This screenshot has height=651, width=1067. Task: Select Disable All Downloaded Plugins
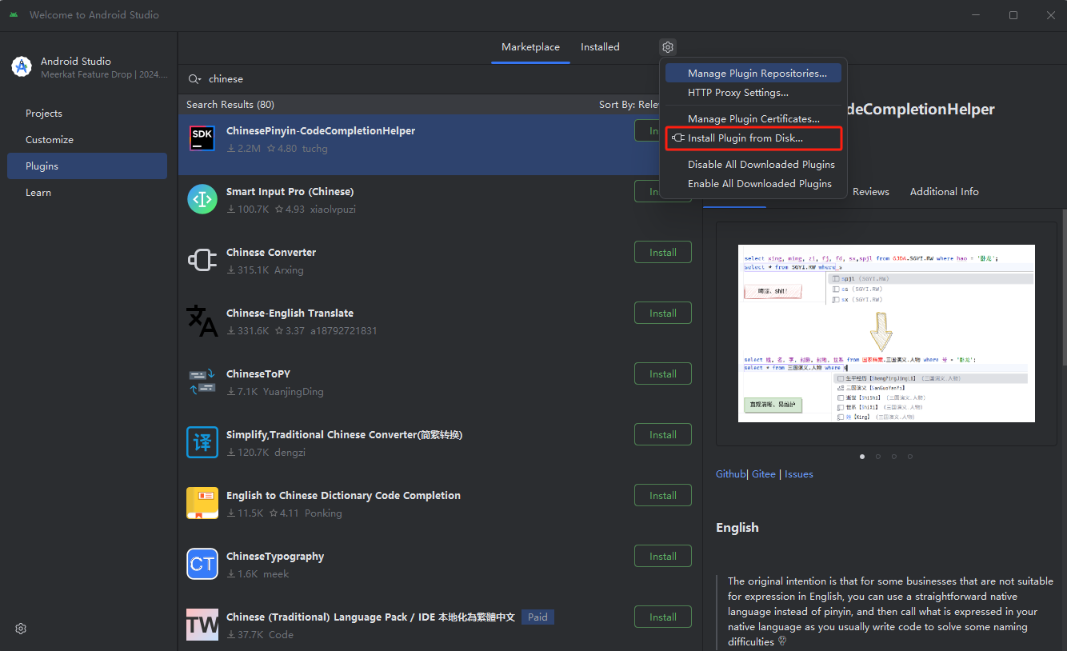(x=761, y=165)
